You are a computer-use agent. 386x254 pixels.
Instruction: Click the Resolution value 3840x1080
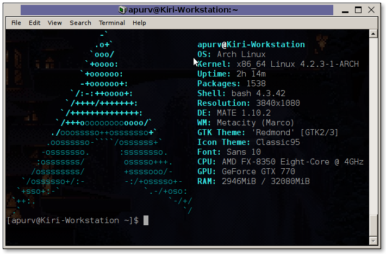pyautogui.click(x=278, y=103)
